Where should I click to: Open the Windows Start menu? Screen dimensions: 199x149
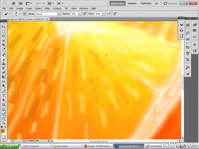9,146
